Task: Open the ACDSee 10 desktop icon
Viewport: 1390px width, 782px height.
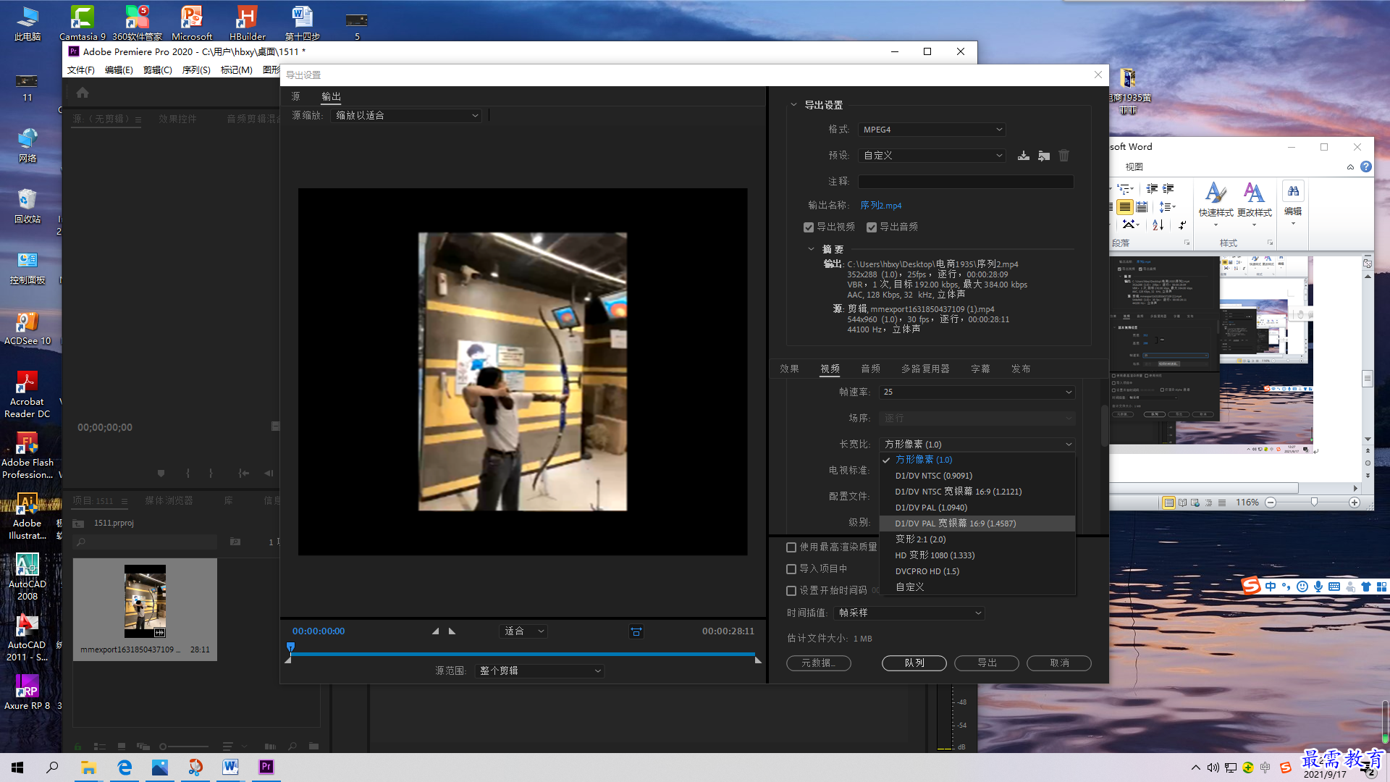Action: (28, 328)
